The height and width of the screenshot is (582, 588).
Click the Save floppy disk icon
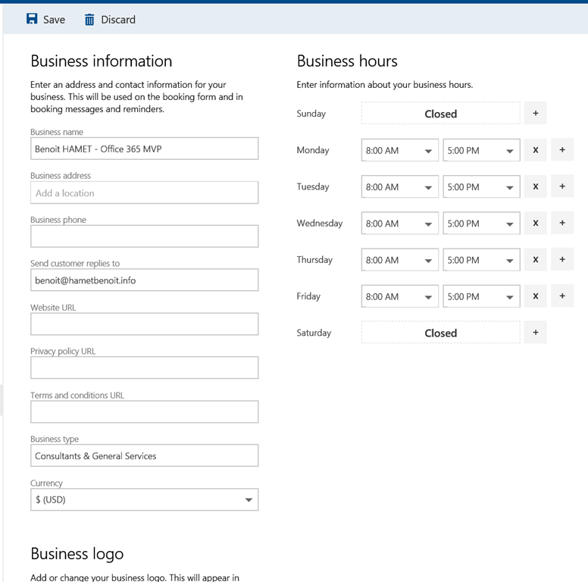[x=32, y=19]
